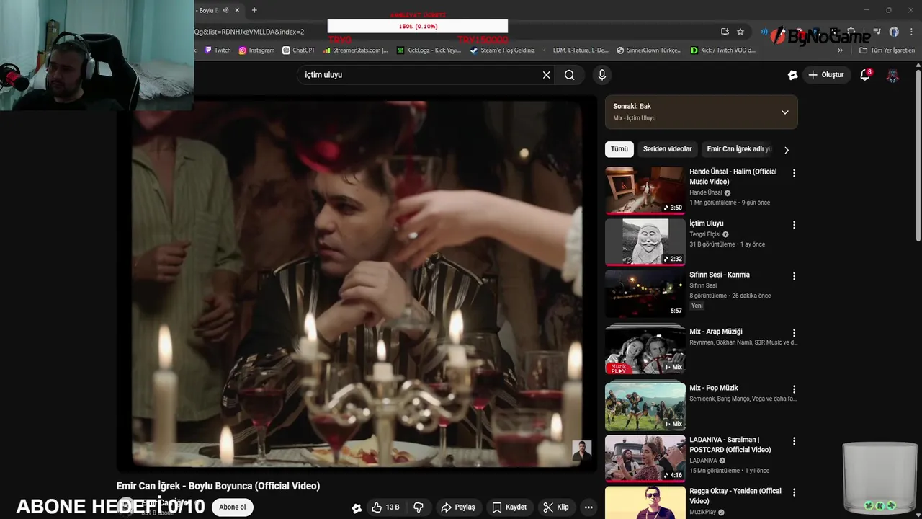
Task: Open more actions menu below video
Action: 588,507
